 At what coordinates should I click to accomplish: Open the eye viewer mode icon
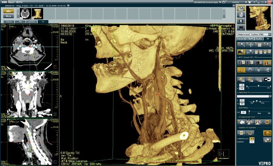[241, 8]
